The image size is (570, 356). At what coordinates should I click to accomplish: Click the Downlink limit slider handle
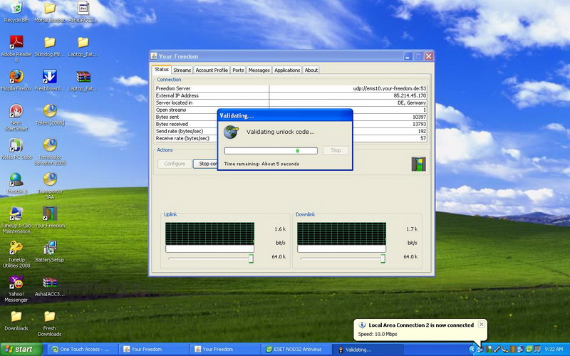[383, 258]
